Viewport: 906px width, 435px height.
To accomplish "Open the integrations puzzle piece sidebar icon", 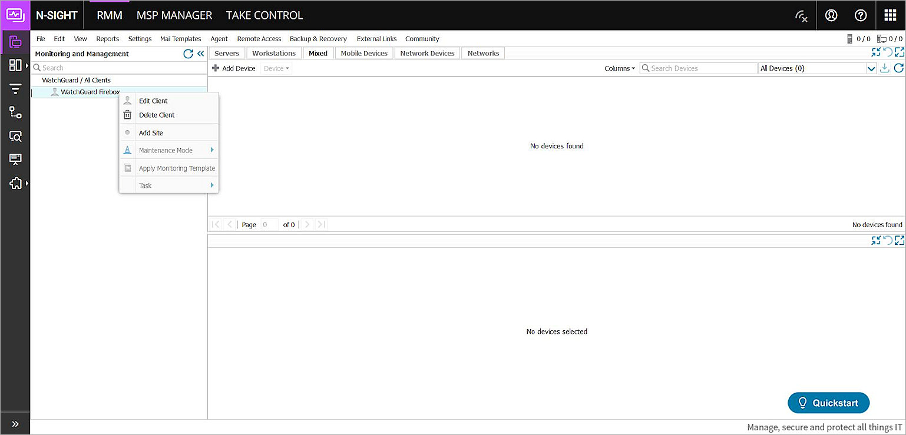I will coord(15,184).
